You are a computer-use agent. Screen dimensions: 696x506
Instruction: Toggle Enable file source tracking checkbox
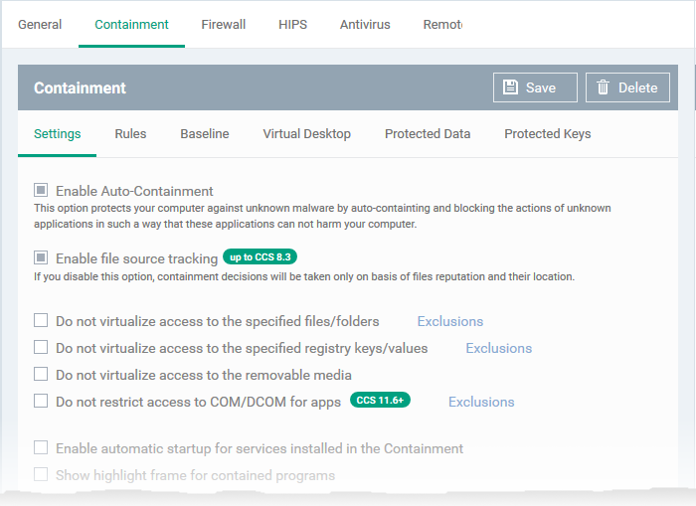click(x=41, y=257)
